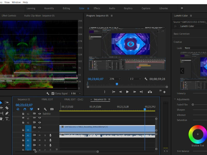The image size is (207, 155).
Task: Select the Type tool in the toolbar
Action: [x=7, y=119]
